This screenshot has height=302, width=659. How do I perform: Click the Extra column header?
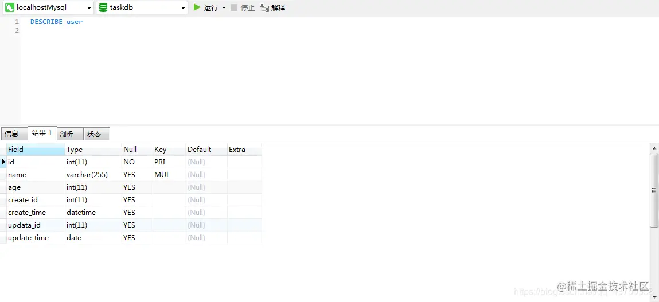coord(244,149)
